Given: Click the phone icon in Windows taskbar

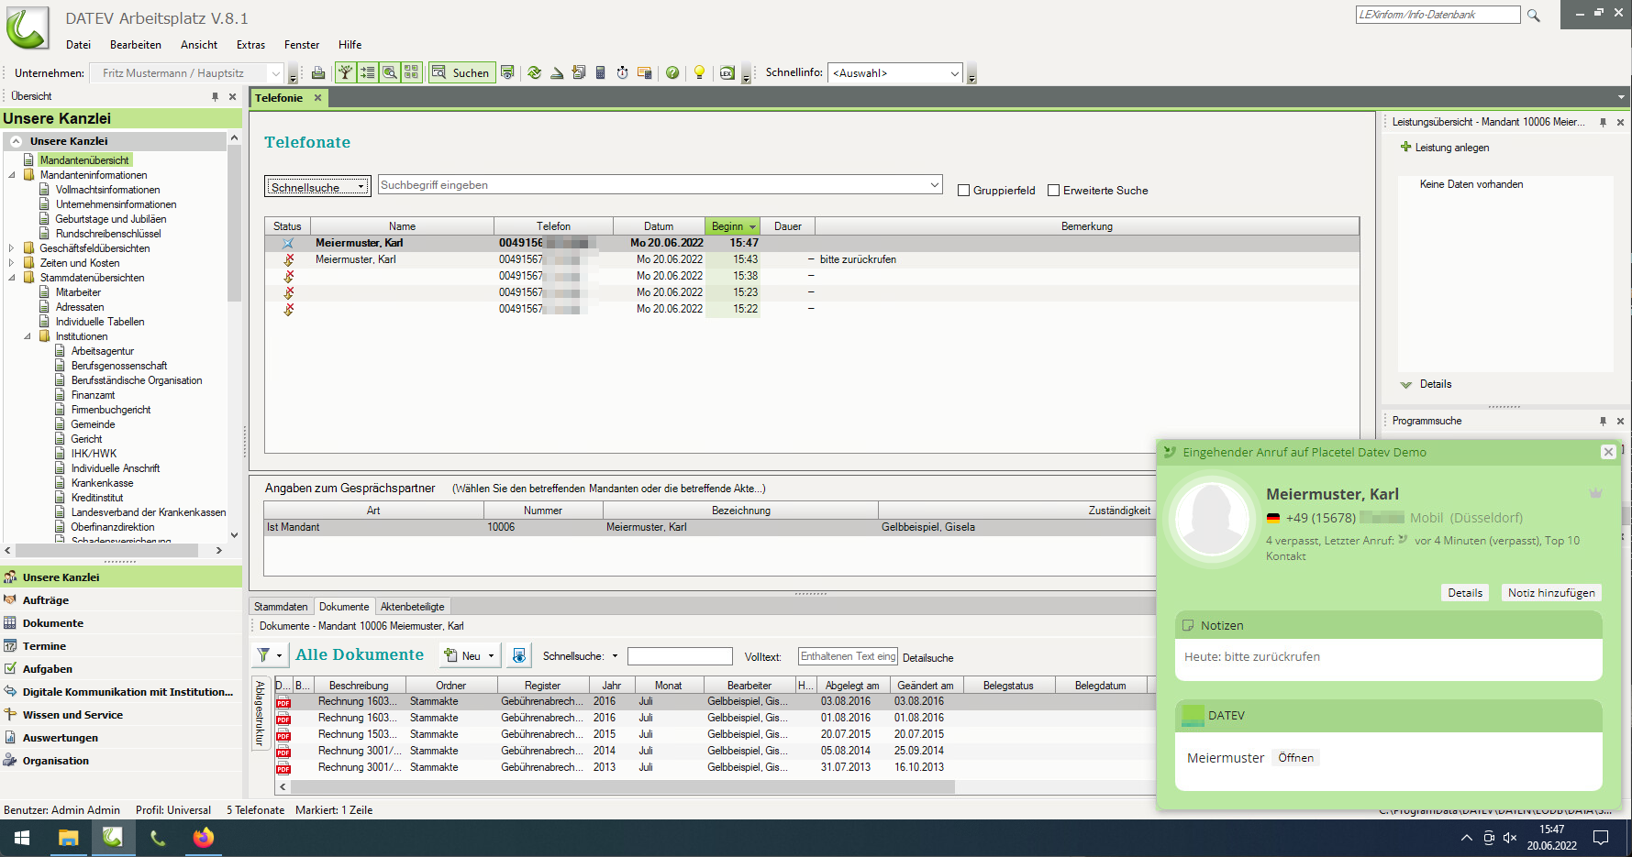Looking at the screenshot, I should [158, 838].
